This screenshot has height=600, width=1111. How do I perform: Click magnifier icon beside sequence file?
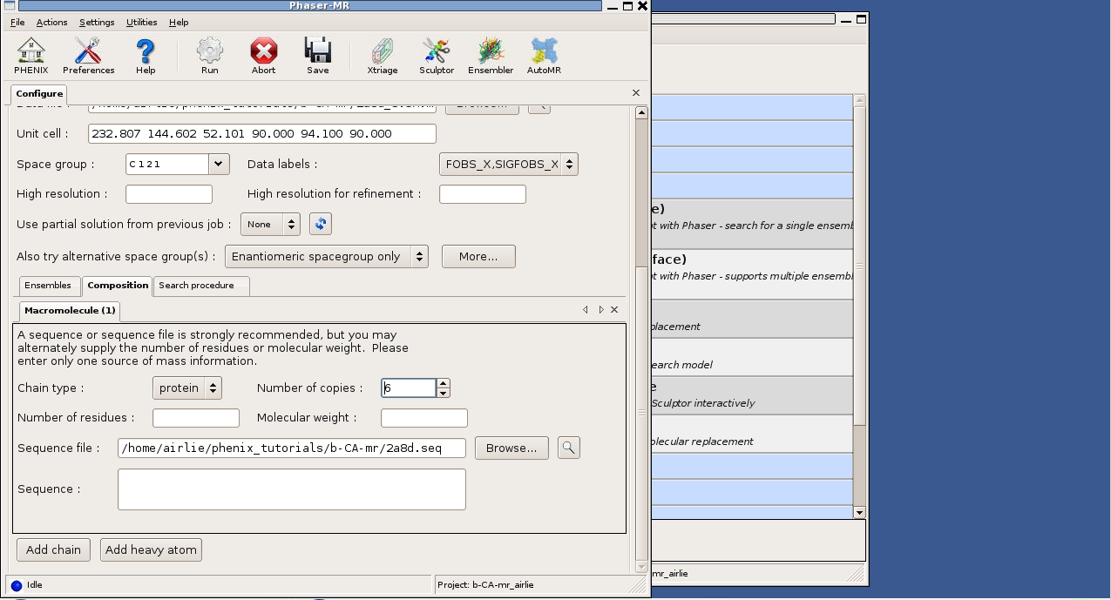[569, 448]
